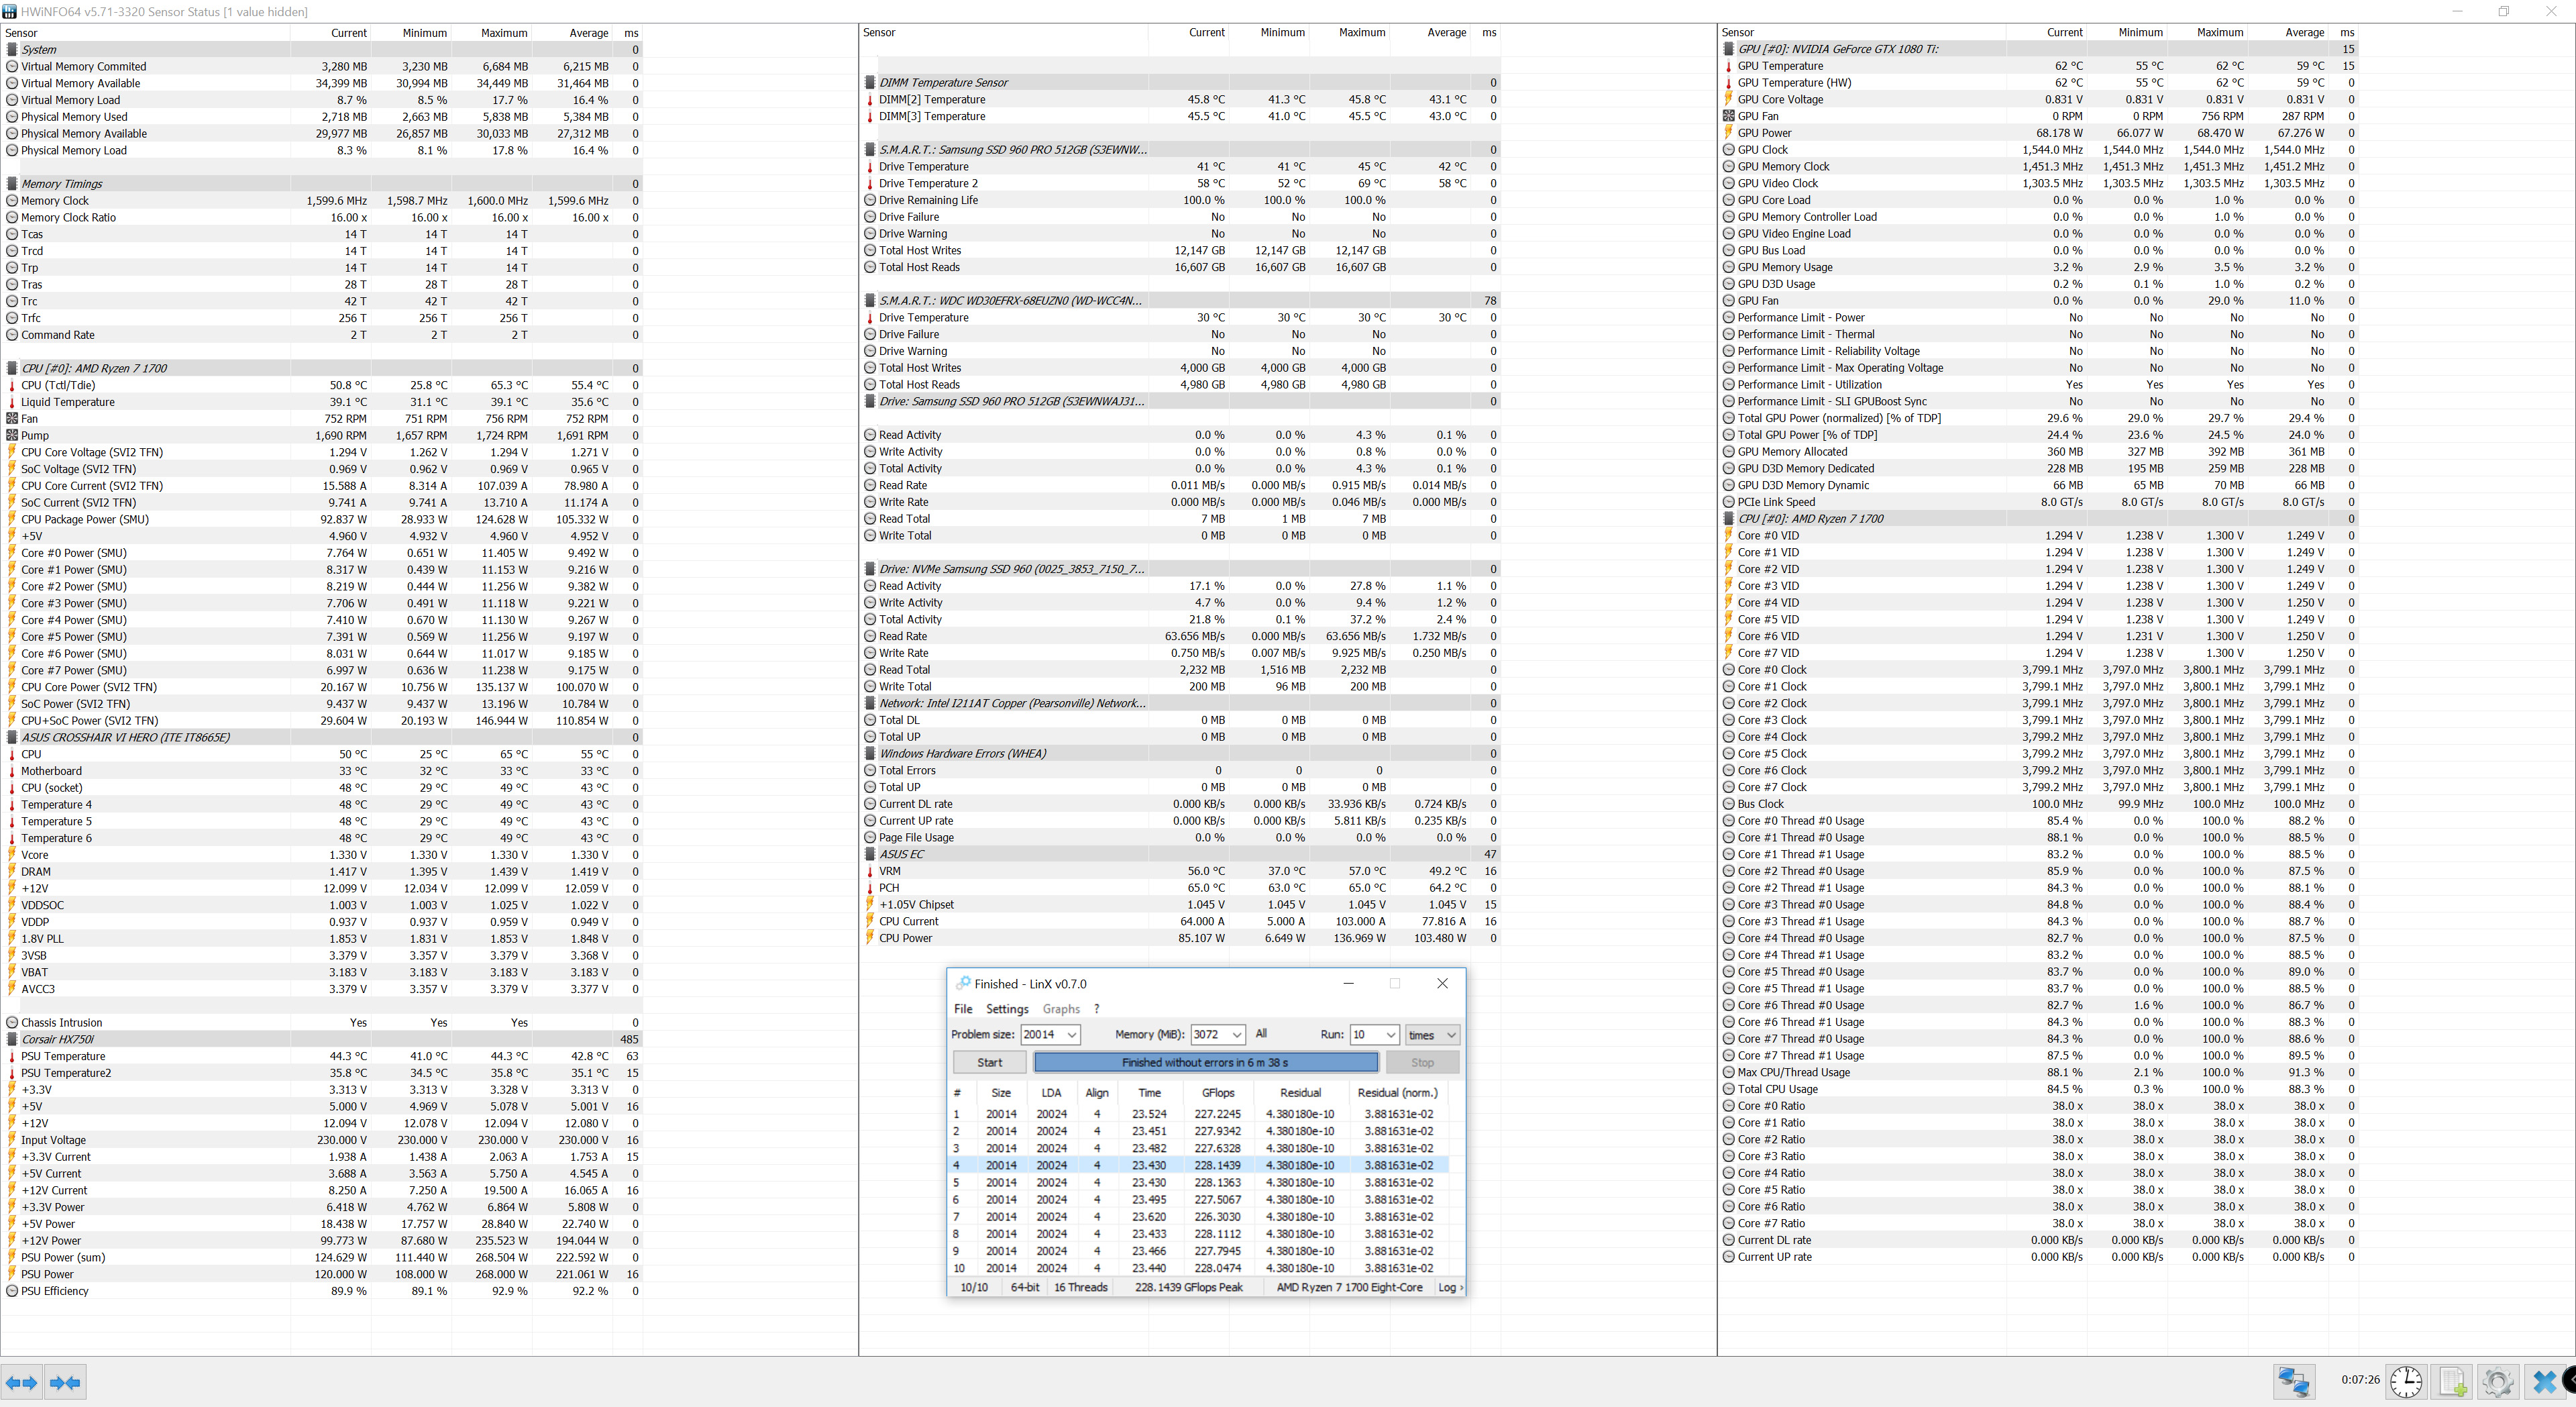Click the shrink columns arrows icon
Screen dimensions: 2576x1407
[x=65, y=1383]
